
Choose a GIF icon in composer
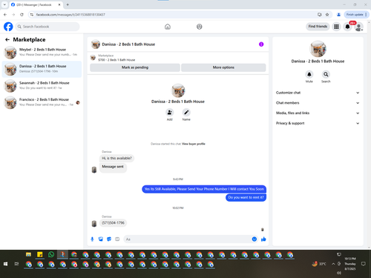[117, 239]
